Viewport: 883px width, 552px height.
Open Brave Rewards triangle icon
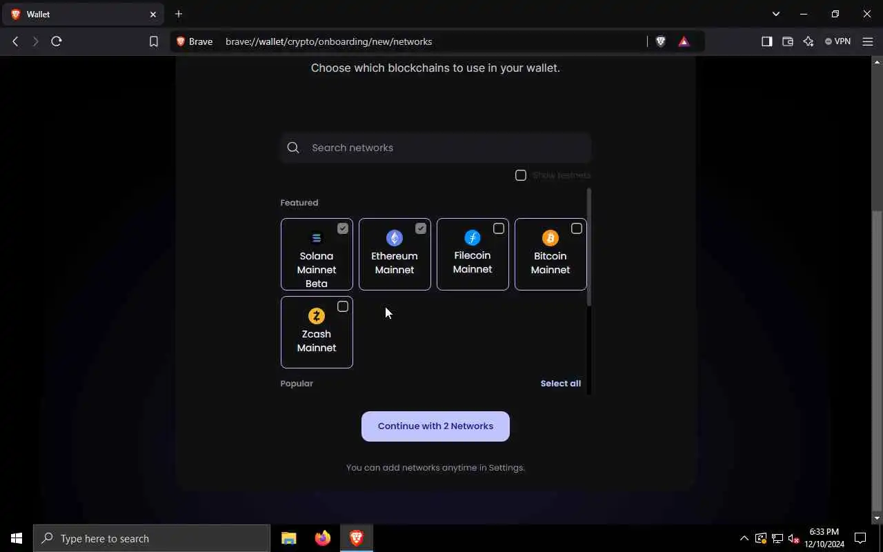[x=684, y=41]
